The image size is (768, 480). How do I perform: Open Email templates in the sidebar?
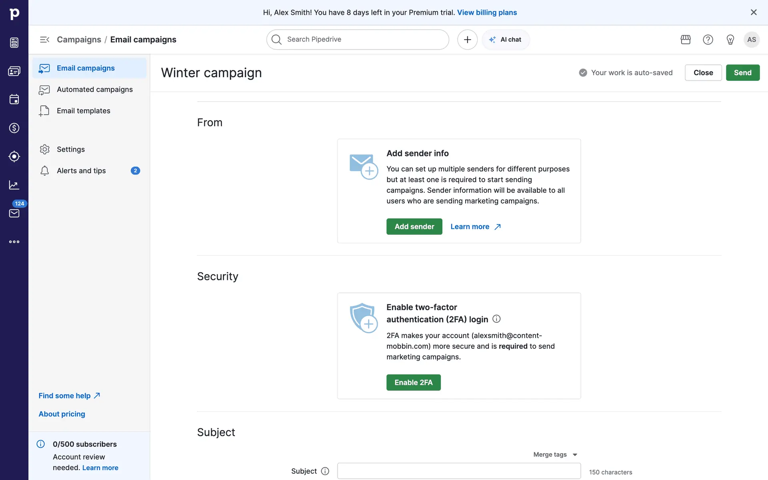click(x=83, y=111)
